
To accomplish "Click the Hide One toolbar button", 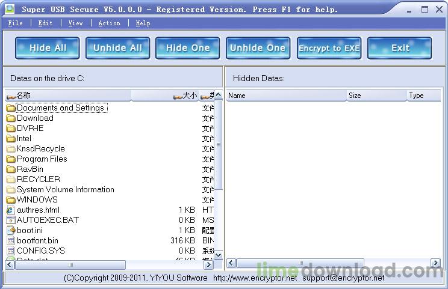I will (x=187, y=48).
